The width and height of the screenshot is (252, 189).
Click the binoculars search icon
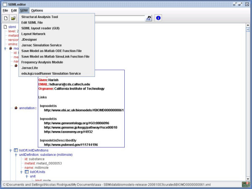[x=148, y=18]
